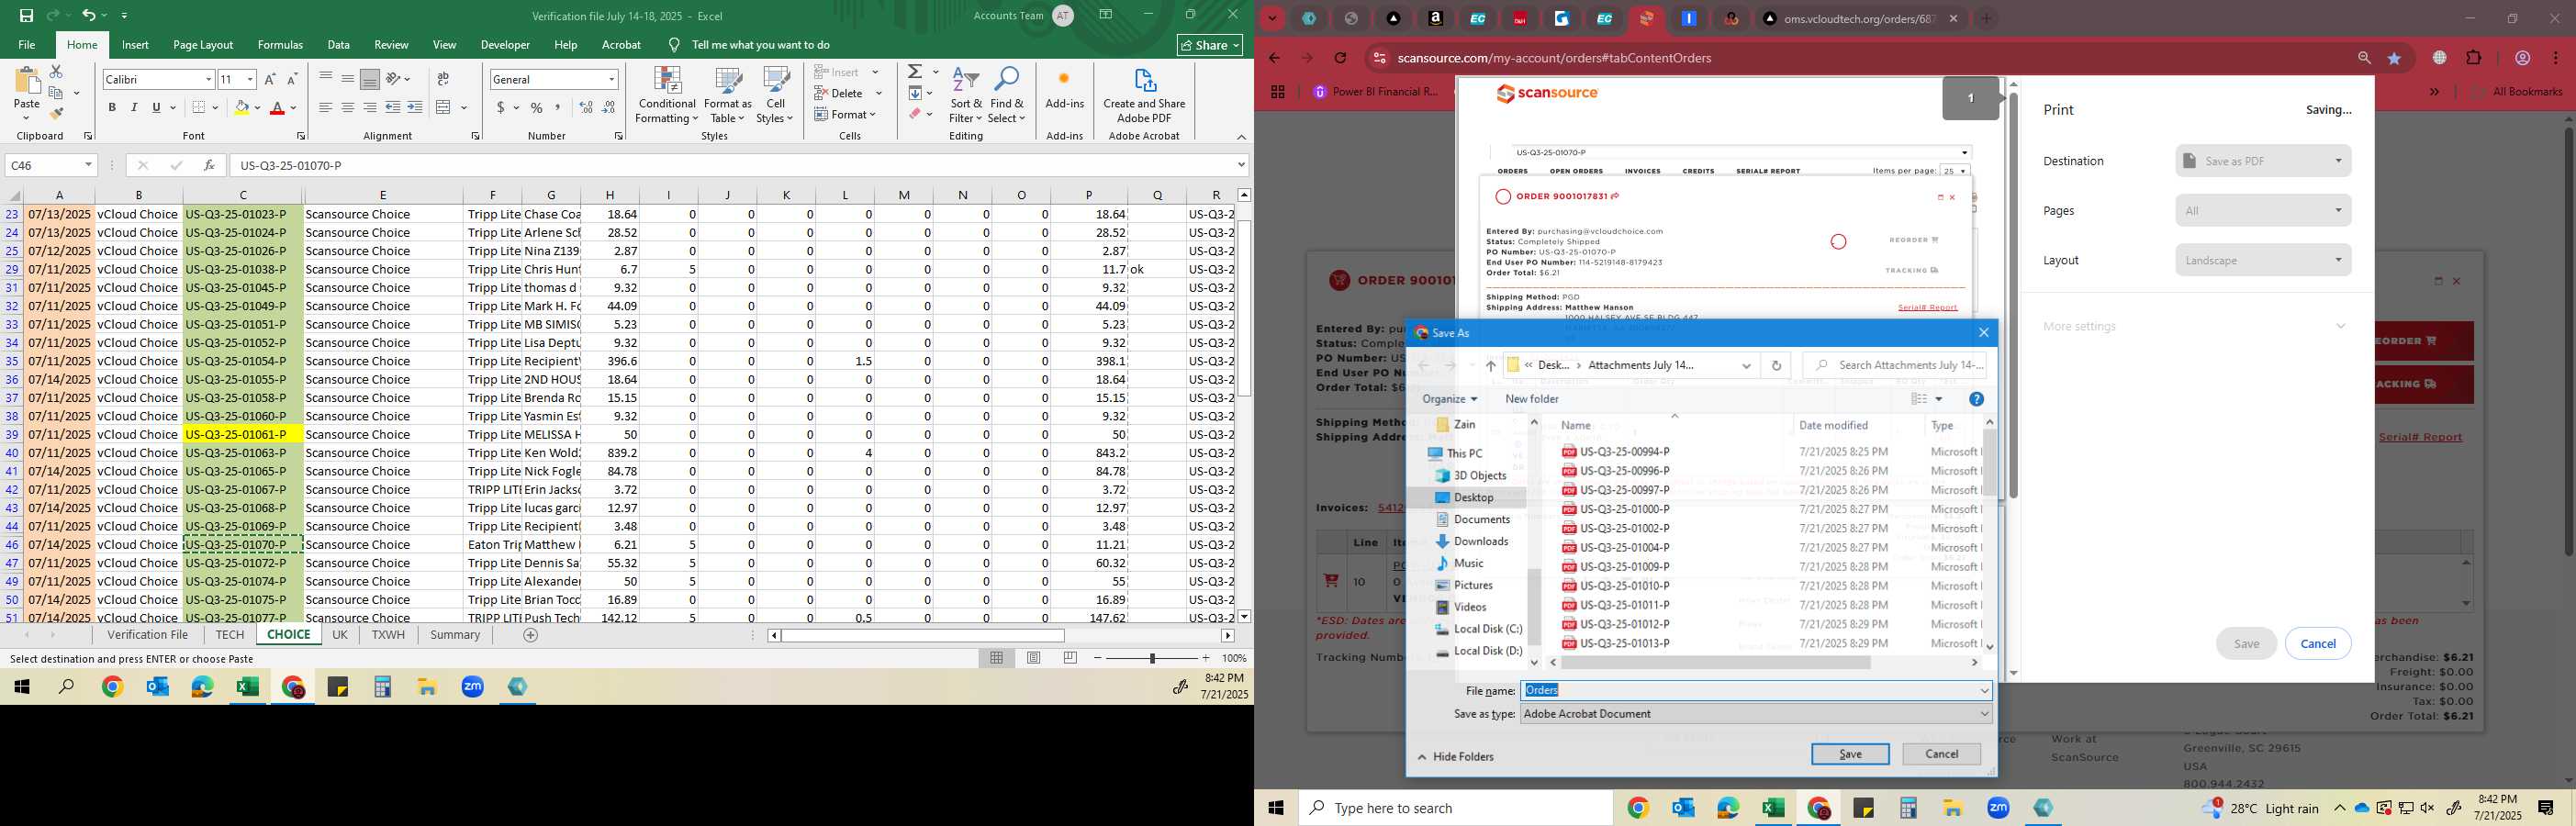Viewport: 2576px width, 826px height.
Task: Click New folder in Save As dialog
Action: point(1532,399)
